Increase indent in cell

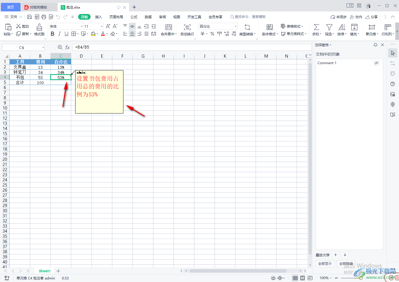point(154,26)
